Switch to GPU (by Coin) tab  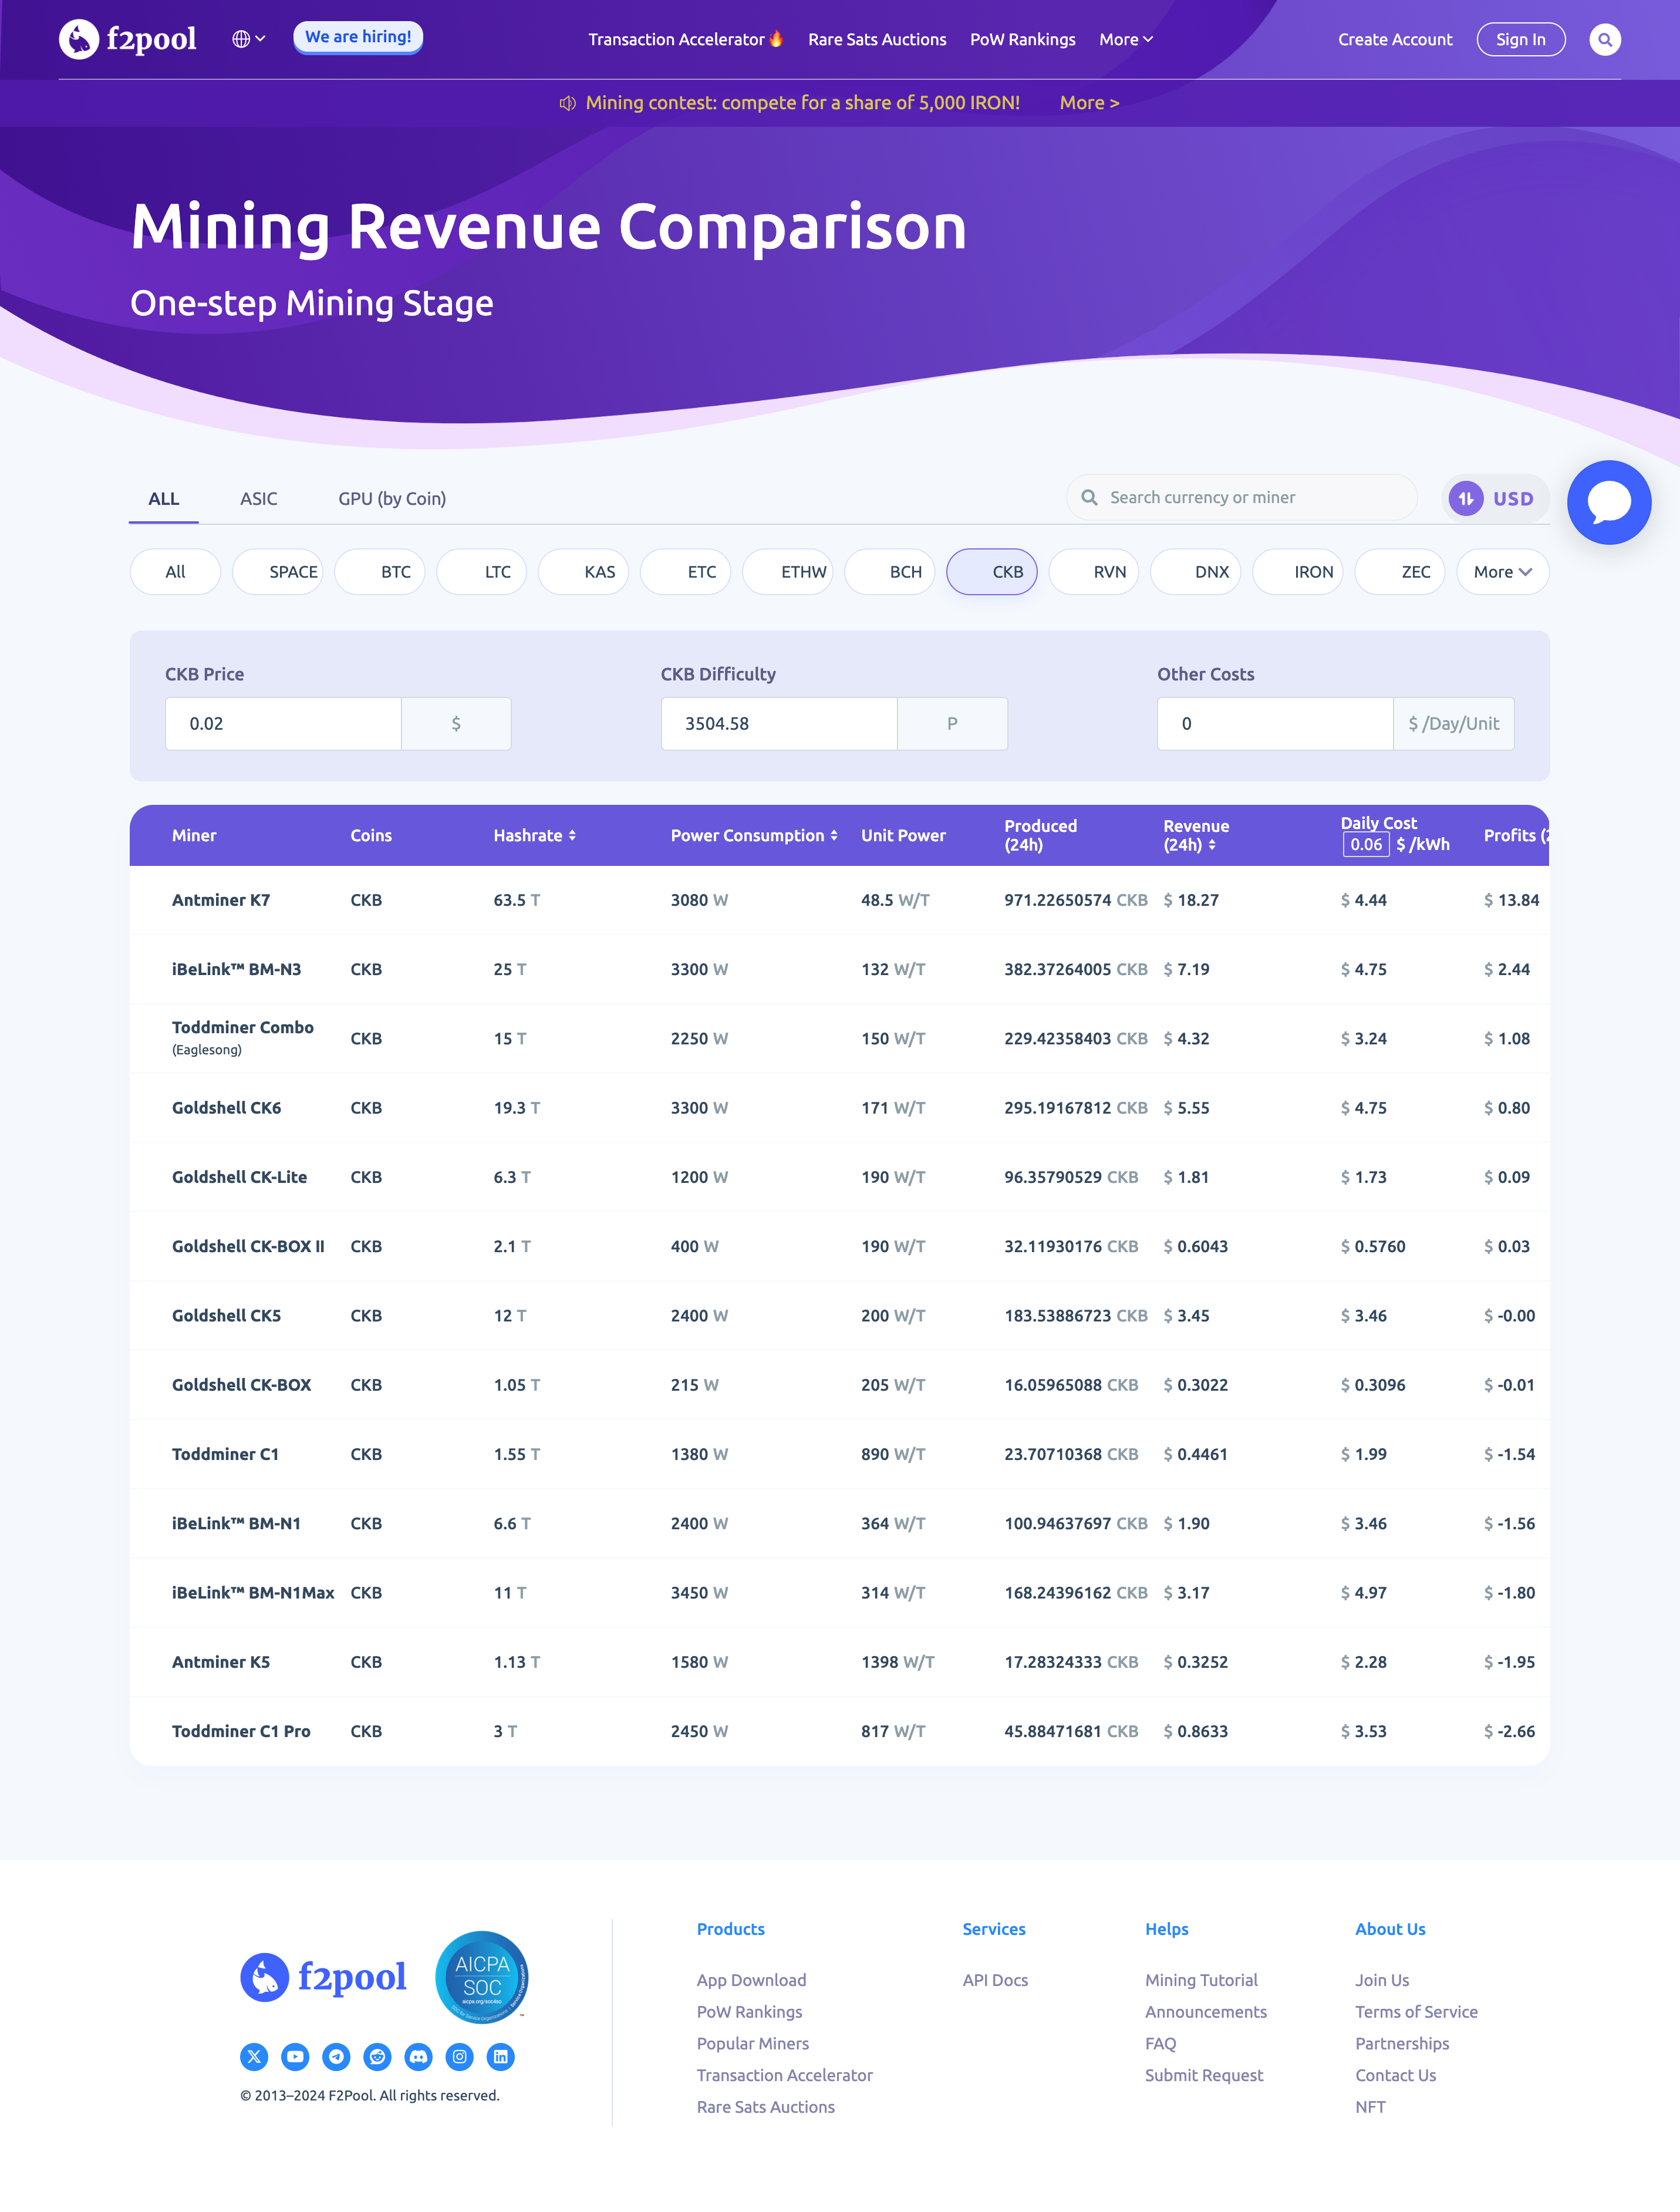tap(392, 499)
